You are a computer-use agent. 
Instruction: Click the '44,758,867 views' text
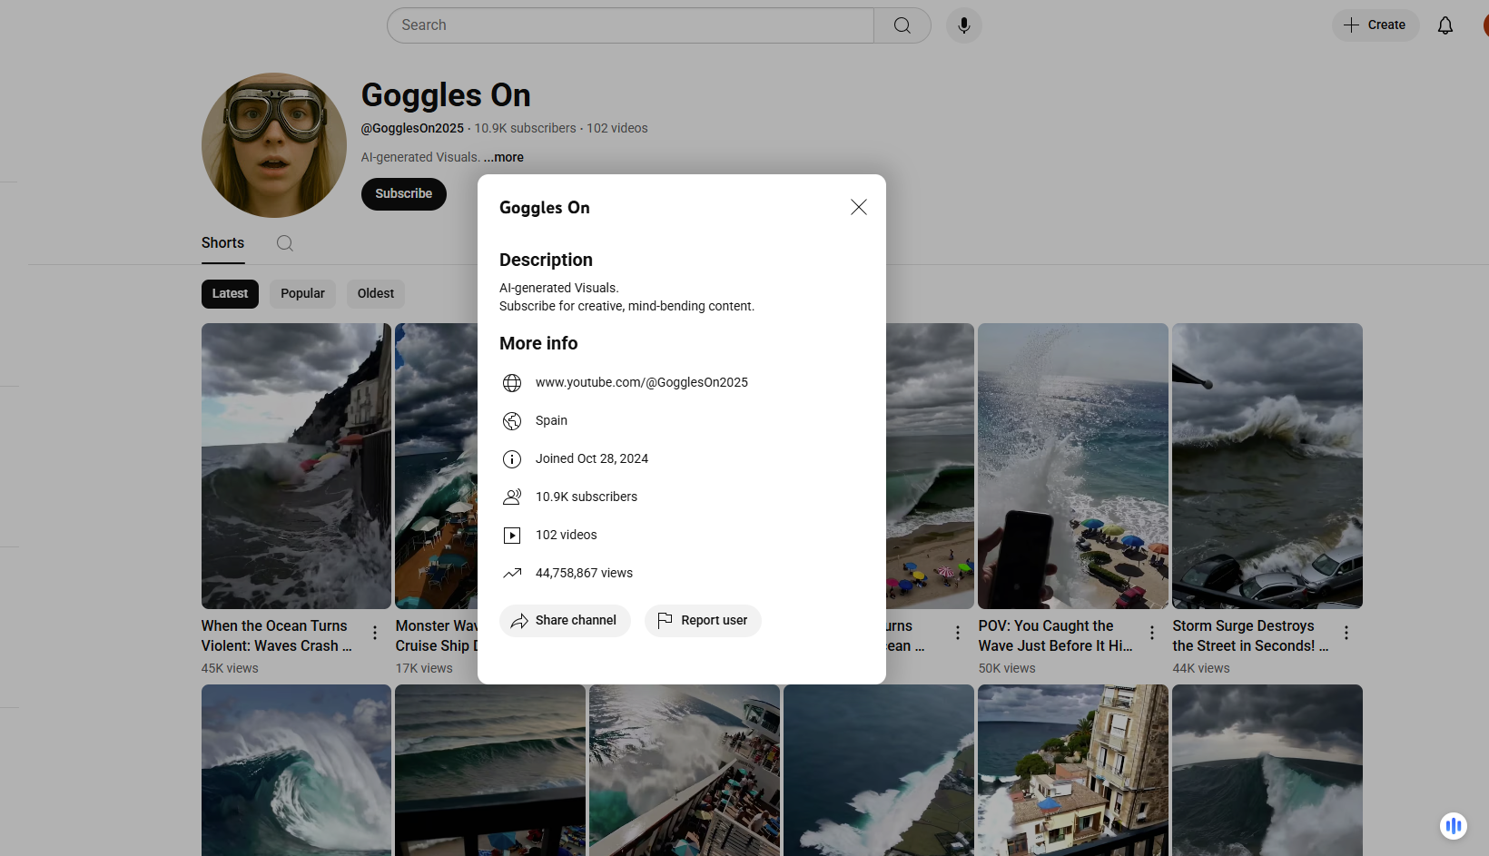click(584, 574)
